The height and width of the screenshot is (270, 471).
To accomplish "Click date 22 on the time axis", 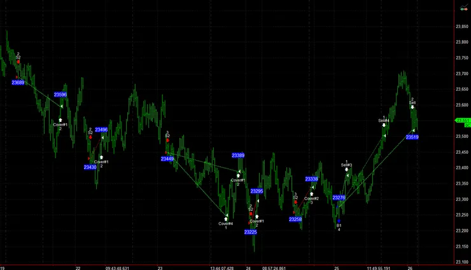I will [x=78, y=268].
